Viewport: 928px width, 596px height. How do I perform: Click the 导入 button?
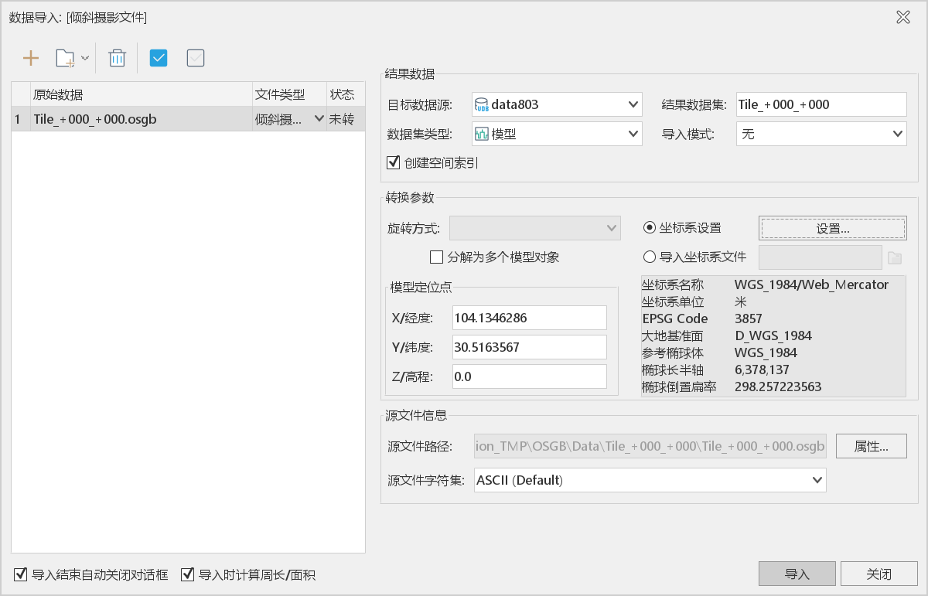click(797, 574)
